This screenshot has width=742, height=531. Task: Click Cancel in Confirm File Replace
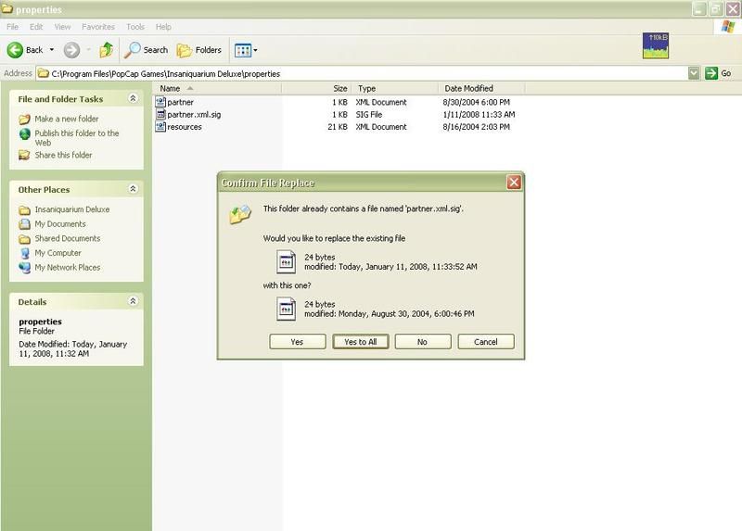pyautogui.click(x=485, y=342)
